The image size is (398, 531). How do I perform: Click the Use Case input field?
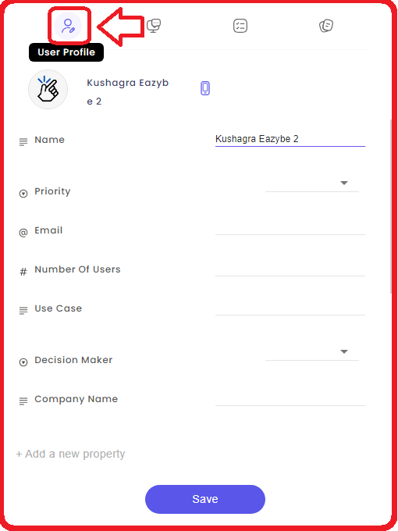pos(290,309)
